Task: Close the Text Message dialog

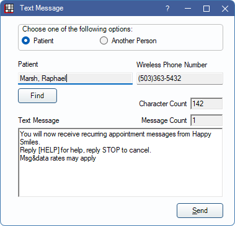Action: pyautogui.click(x=225, y=9)
